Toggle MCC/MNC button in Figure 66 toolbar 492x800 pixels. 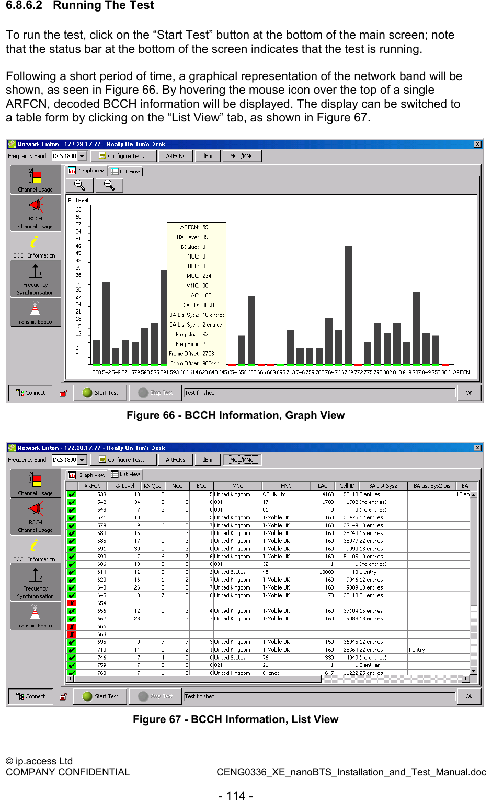coord(242,156)
